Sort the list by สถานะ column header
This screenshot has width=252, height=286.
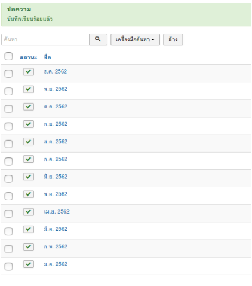coord(28,57)
